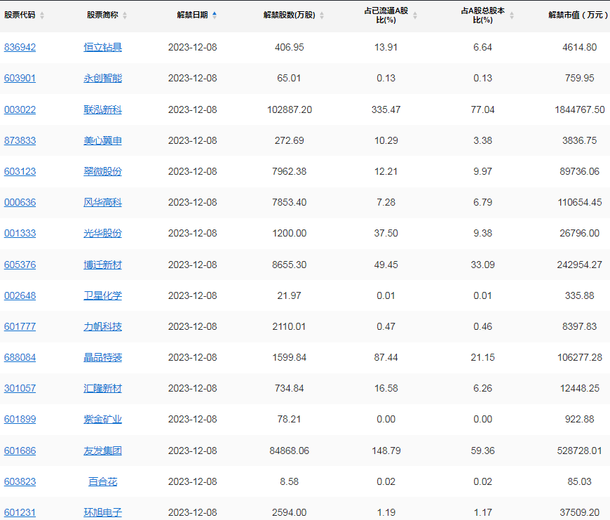Open stock code 601899
The height and width of the screenshot is (520, 610).
click(20, 420)
